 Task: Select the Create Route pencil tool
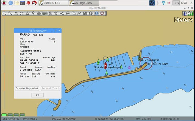27,13
